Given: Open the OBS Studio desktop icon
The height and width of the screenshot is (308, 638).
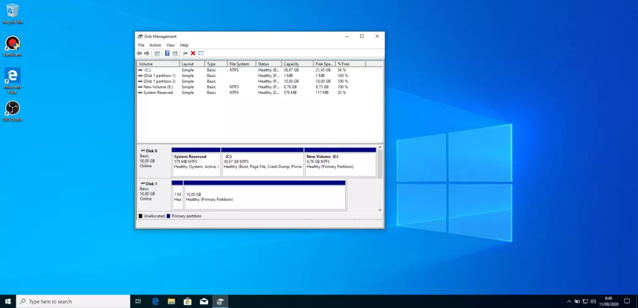Looking at the screenshot, I should click(x=12, y=110).
